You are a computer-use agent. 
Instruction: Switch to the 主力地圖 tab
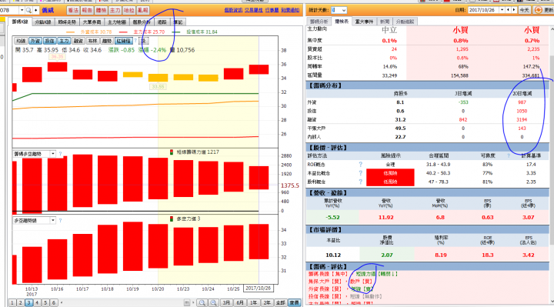coord(117,22)
